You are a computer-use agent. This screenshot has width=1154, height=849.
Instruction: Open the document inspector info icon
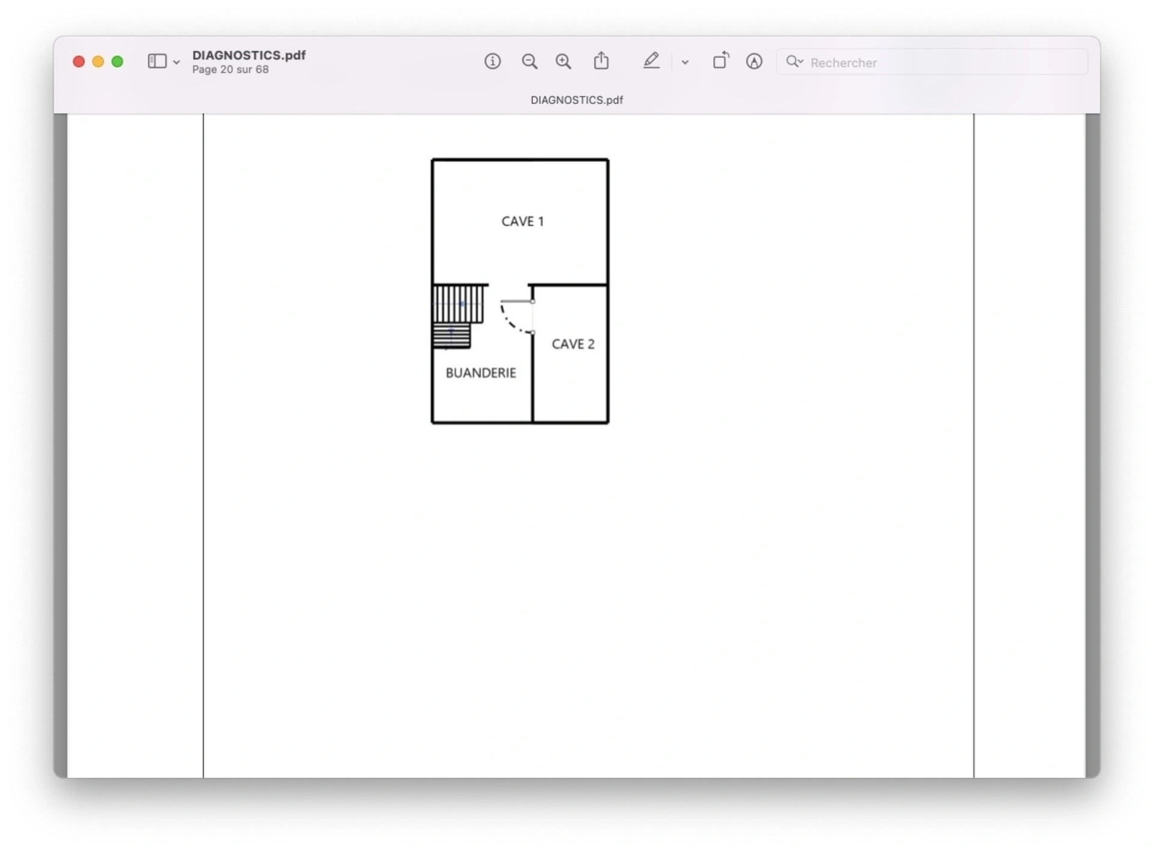click(x=492, y=61)
